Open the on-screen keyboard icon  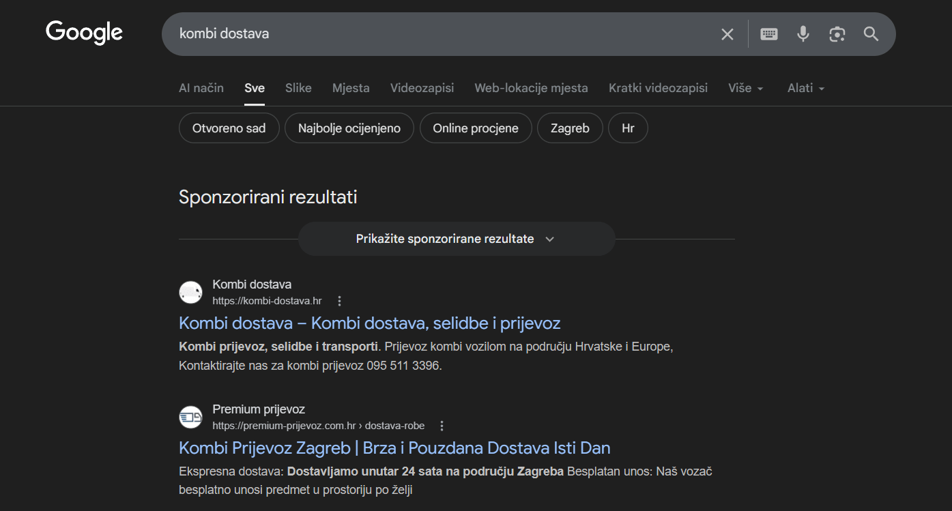pos(769,34)
